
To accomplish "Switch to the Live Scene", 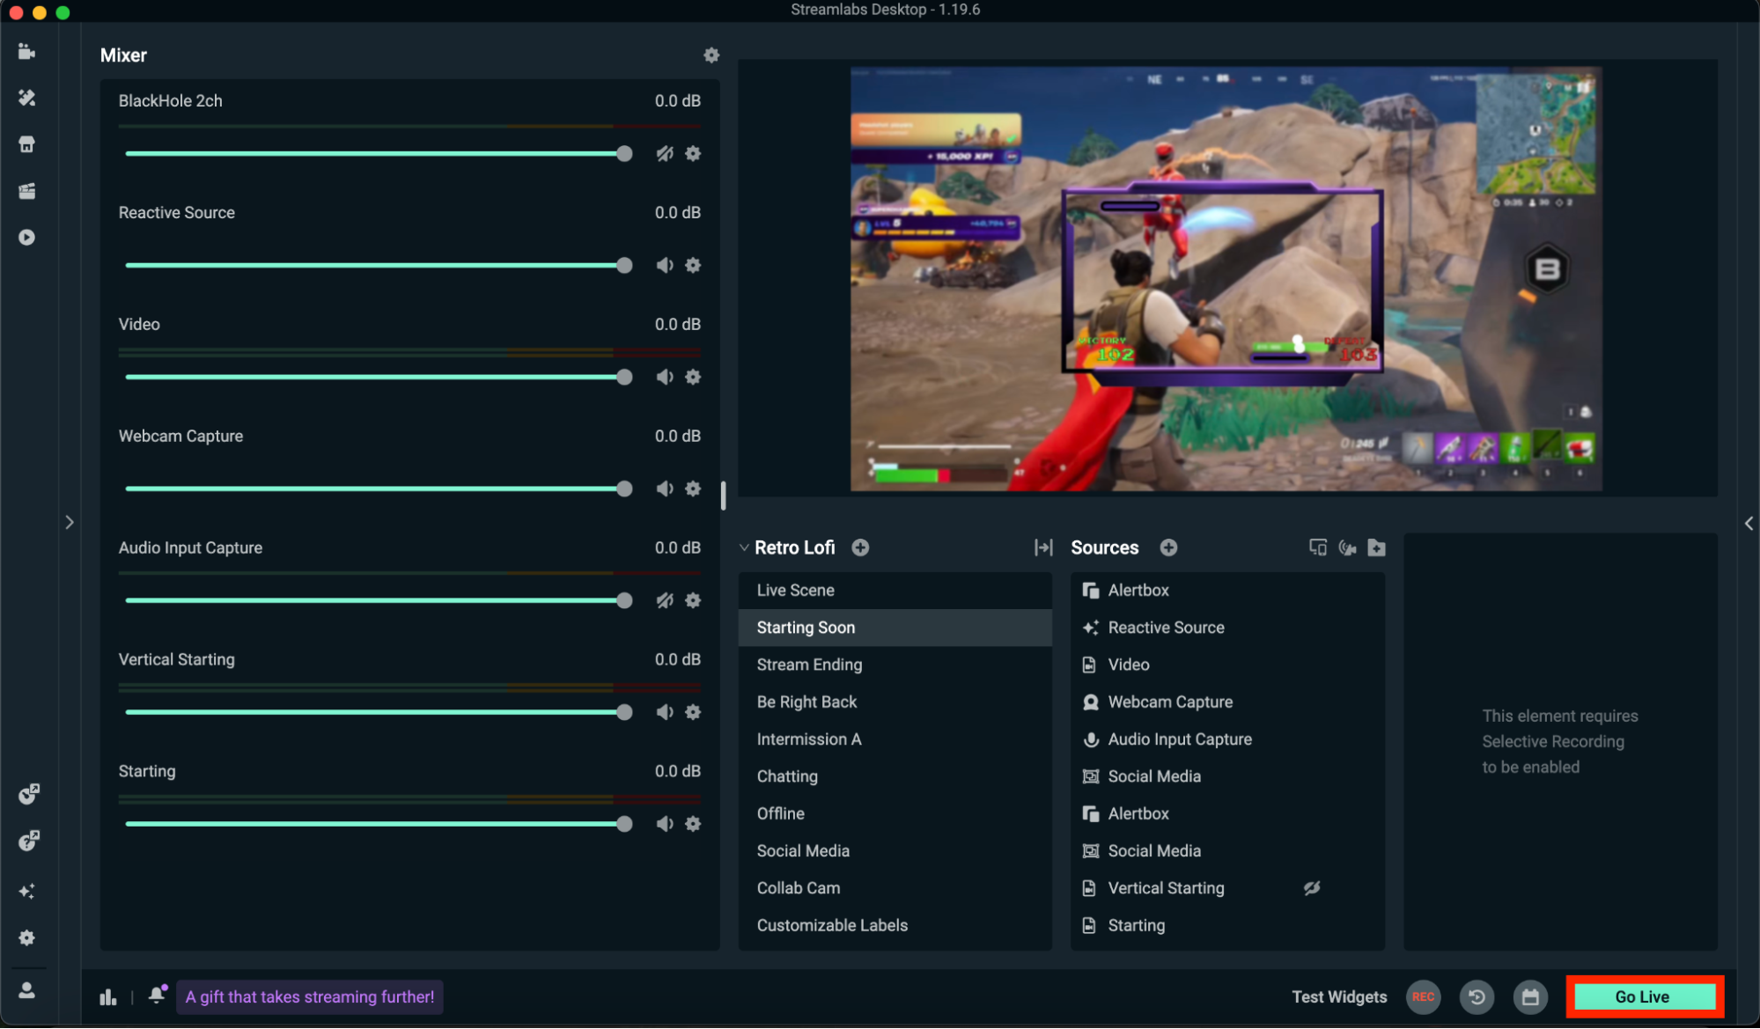I will (795, 590).
